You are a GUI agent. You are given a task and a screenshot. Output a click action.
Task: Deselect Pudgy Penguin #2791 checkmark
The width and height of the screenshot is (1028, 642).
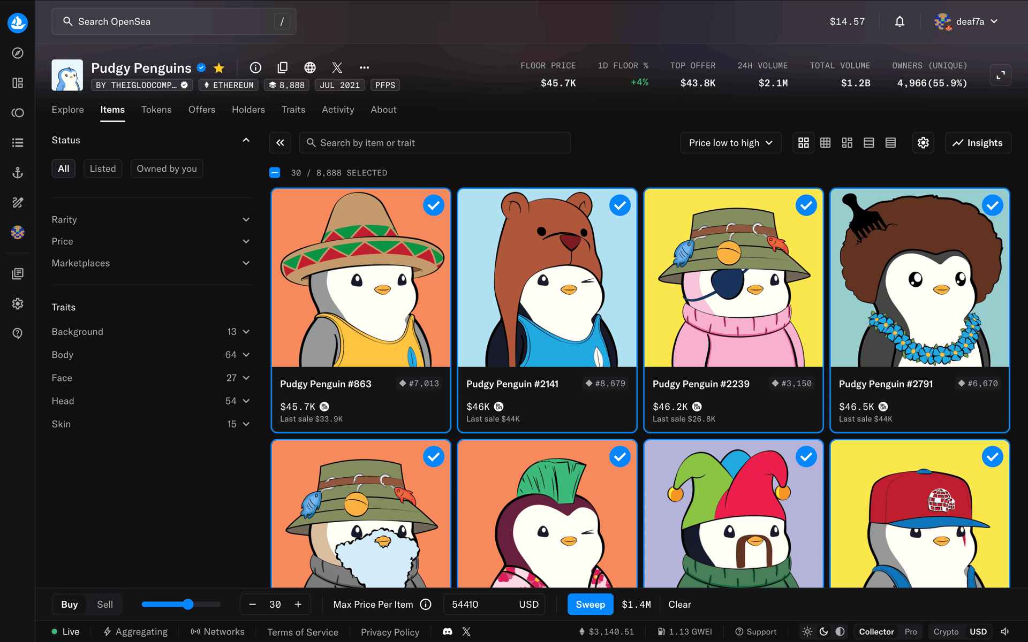pos(992,205)
